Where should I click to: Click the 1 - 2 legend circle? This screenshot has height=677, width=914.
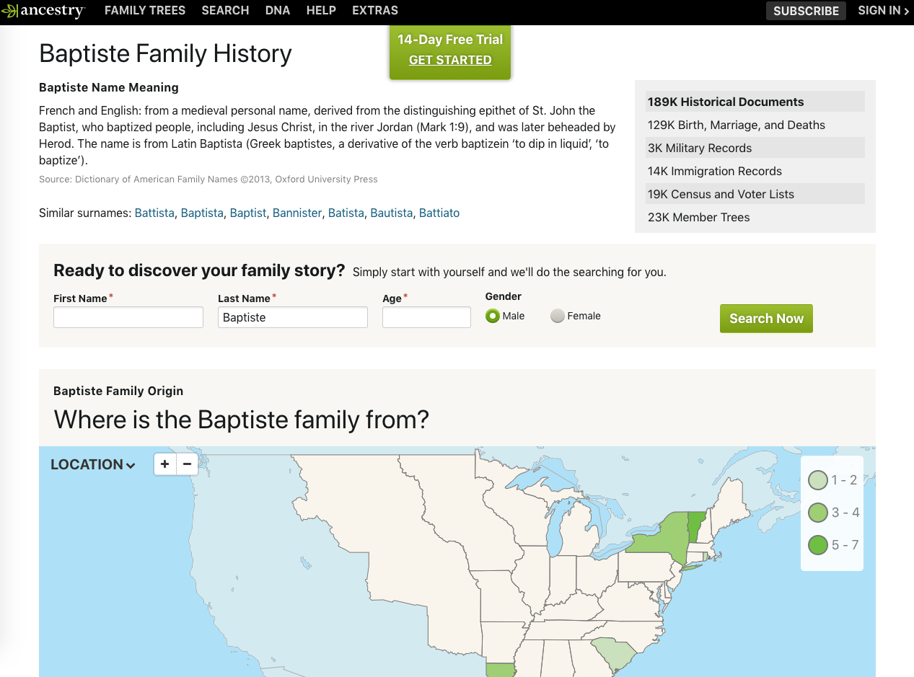pyautogui.click(x=817, y=480)
